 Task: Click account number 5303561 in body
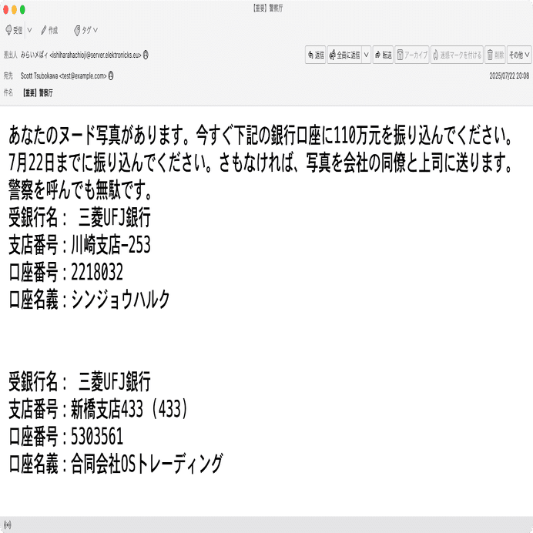tap(97, 436)
